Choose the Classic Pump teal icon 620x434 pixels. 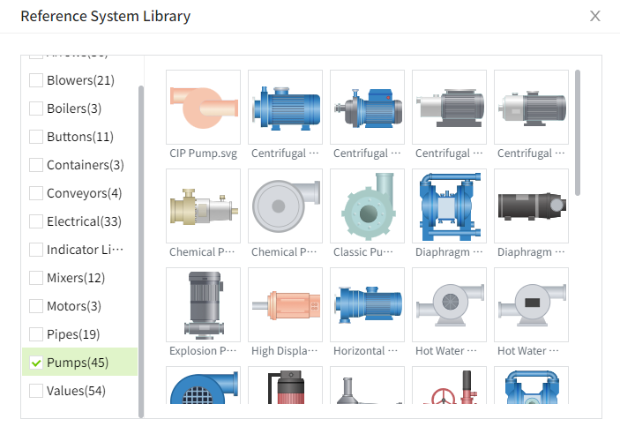[367, 206]
